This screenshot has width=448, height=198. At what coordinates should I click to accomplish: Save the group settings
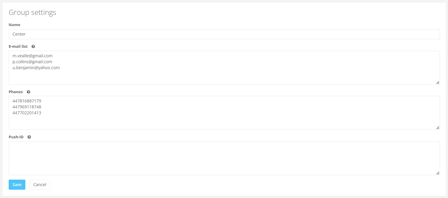pyautogui.click(x=17, y=185)
